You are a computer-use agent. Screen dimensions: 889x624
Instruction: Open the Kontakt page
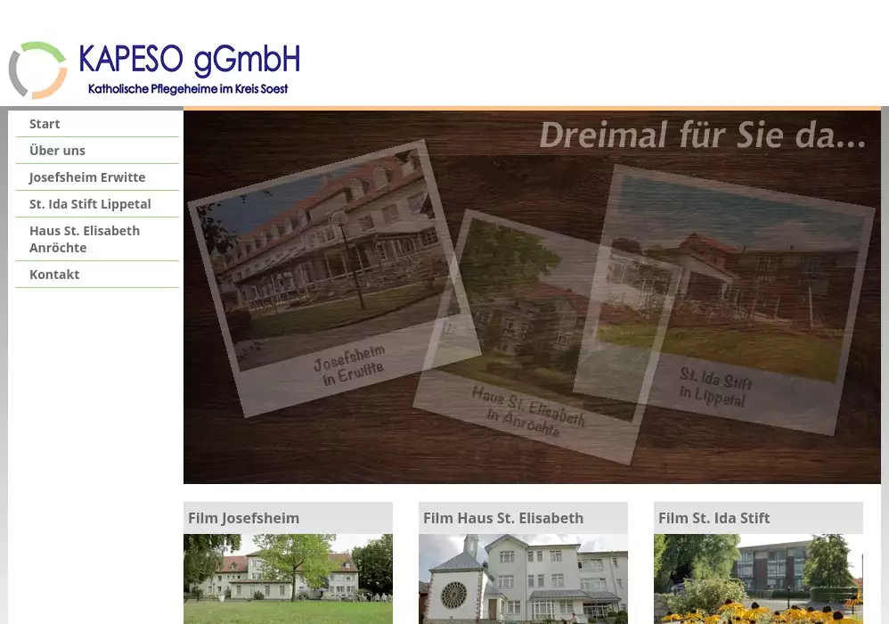tap(54, 275)
